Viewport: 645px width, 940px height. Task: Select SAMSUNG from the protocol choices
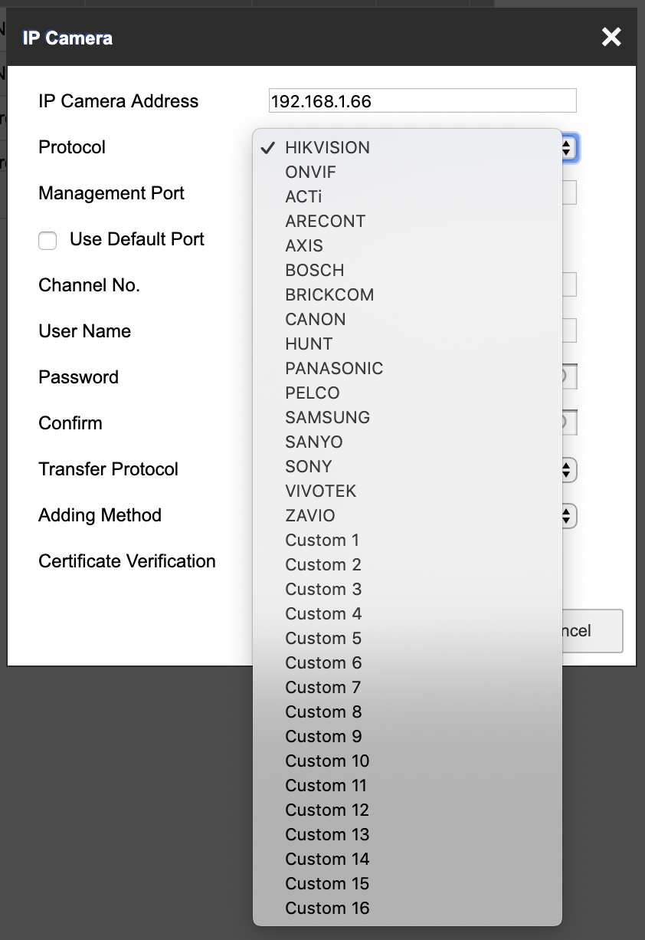click(327, 417)
